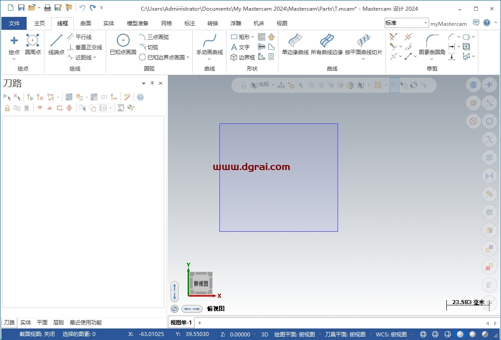Click the 边界框 bounding box tool
Viewport: 501px width, 340px height.
[x=243, y=57]
